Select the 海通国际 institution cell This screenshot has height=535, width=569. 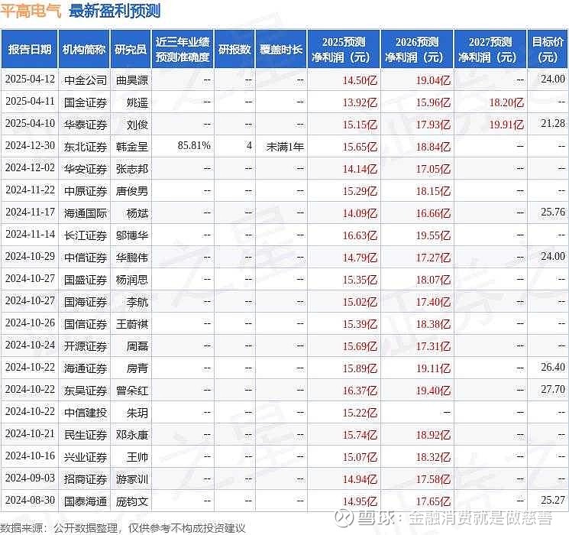86,213
